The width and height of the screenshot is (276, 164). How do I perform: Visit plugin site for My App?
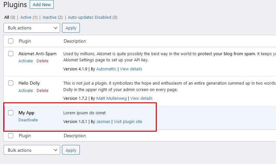pos(128,122)
